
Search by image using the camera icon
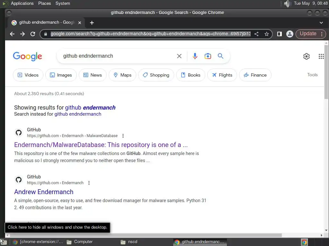(x=208, y=56)
